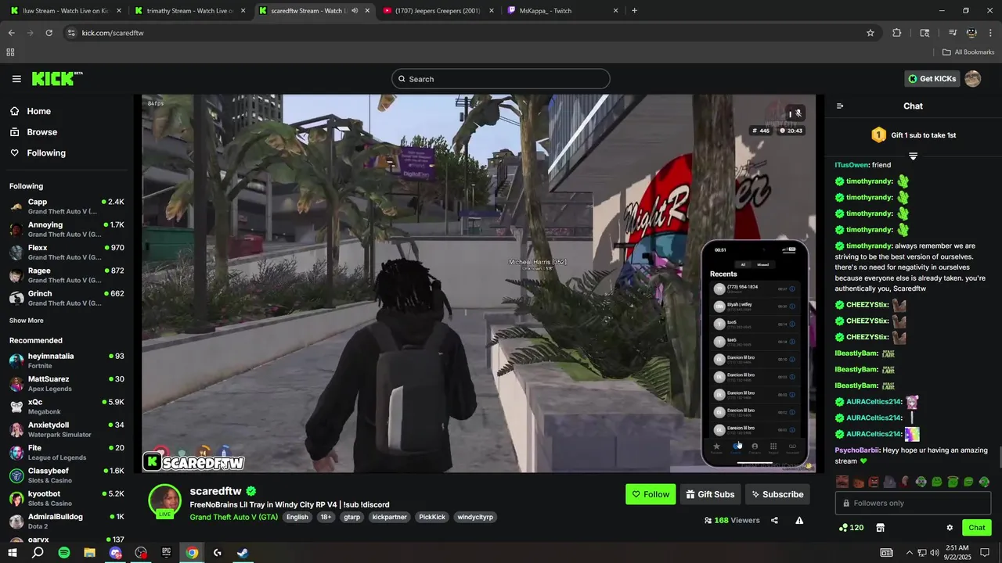The height and width of the screenshot is (563, 1002).
Task: Expand gift leaderboard with arrow
Action: [x=913, y=156]
